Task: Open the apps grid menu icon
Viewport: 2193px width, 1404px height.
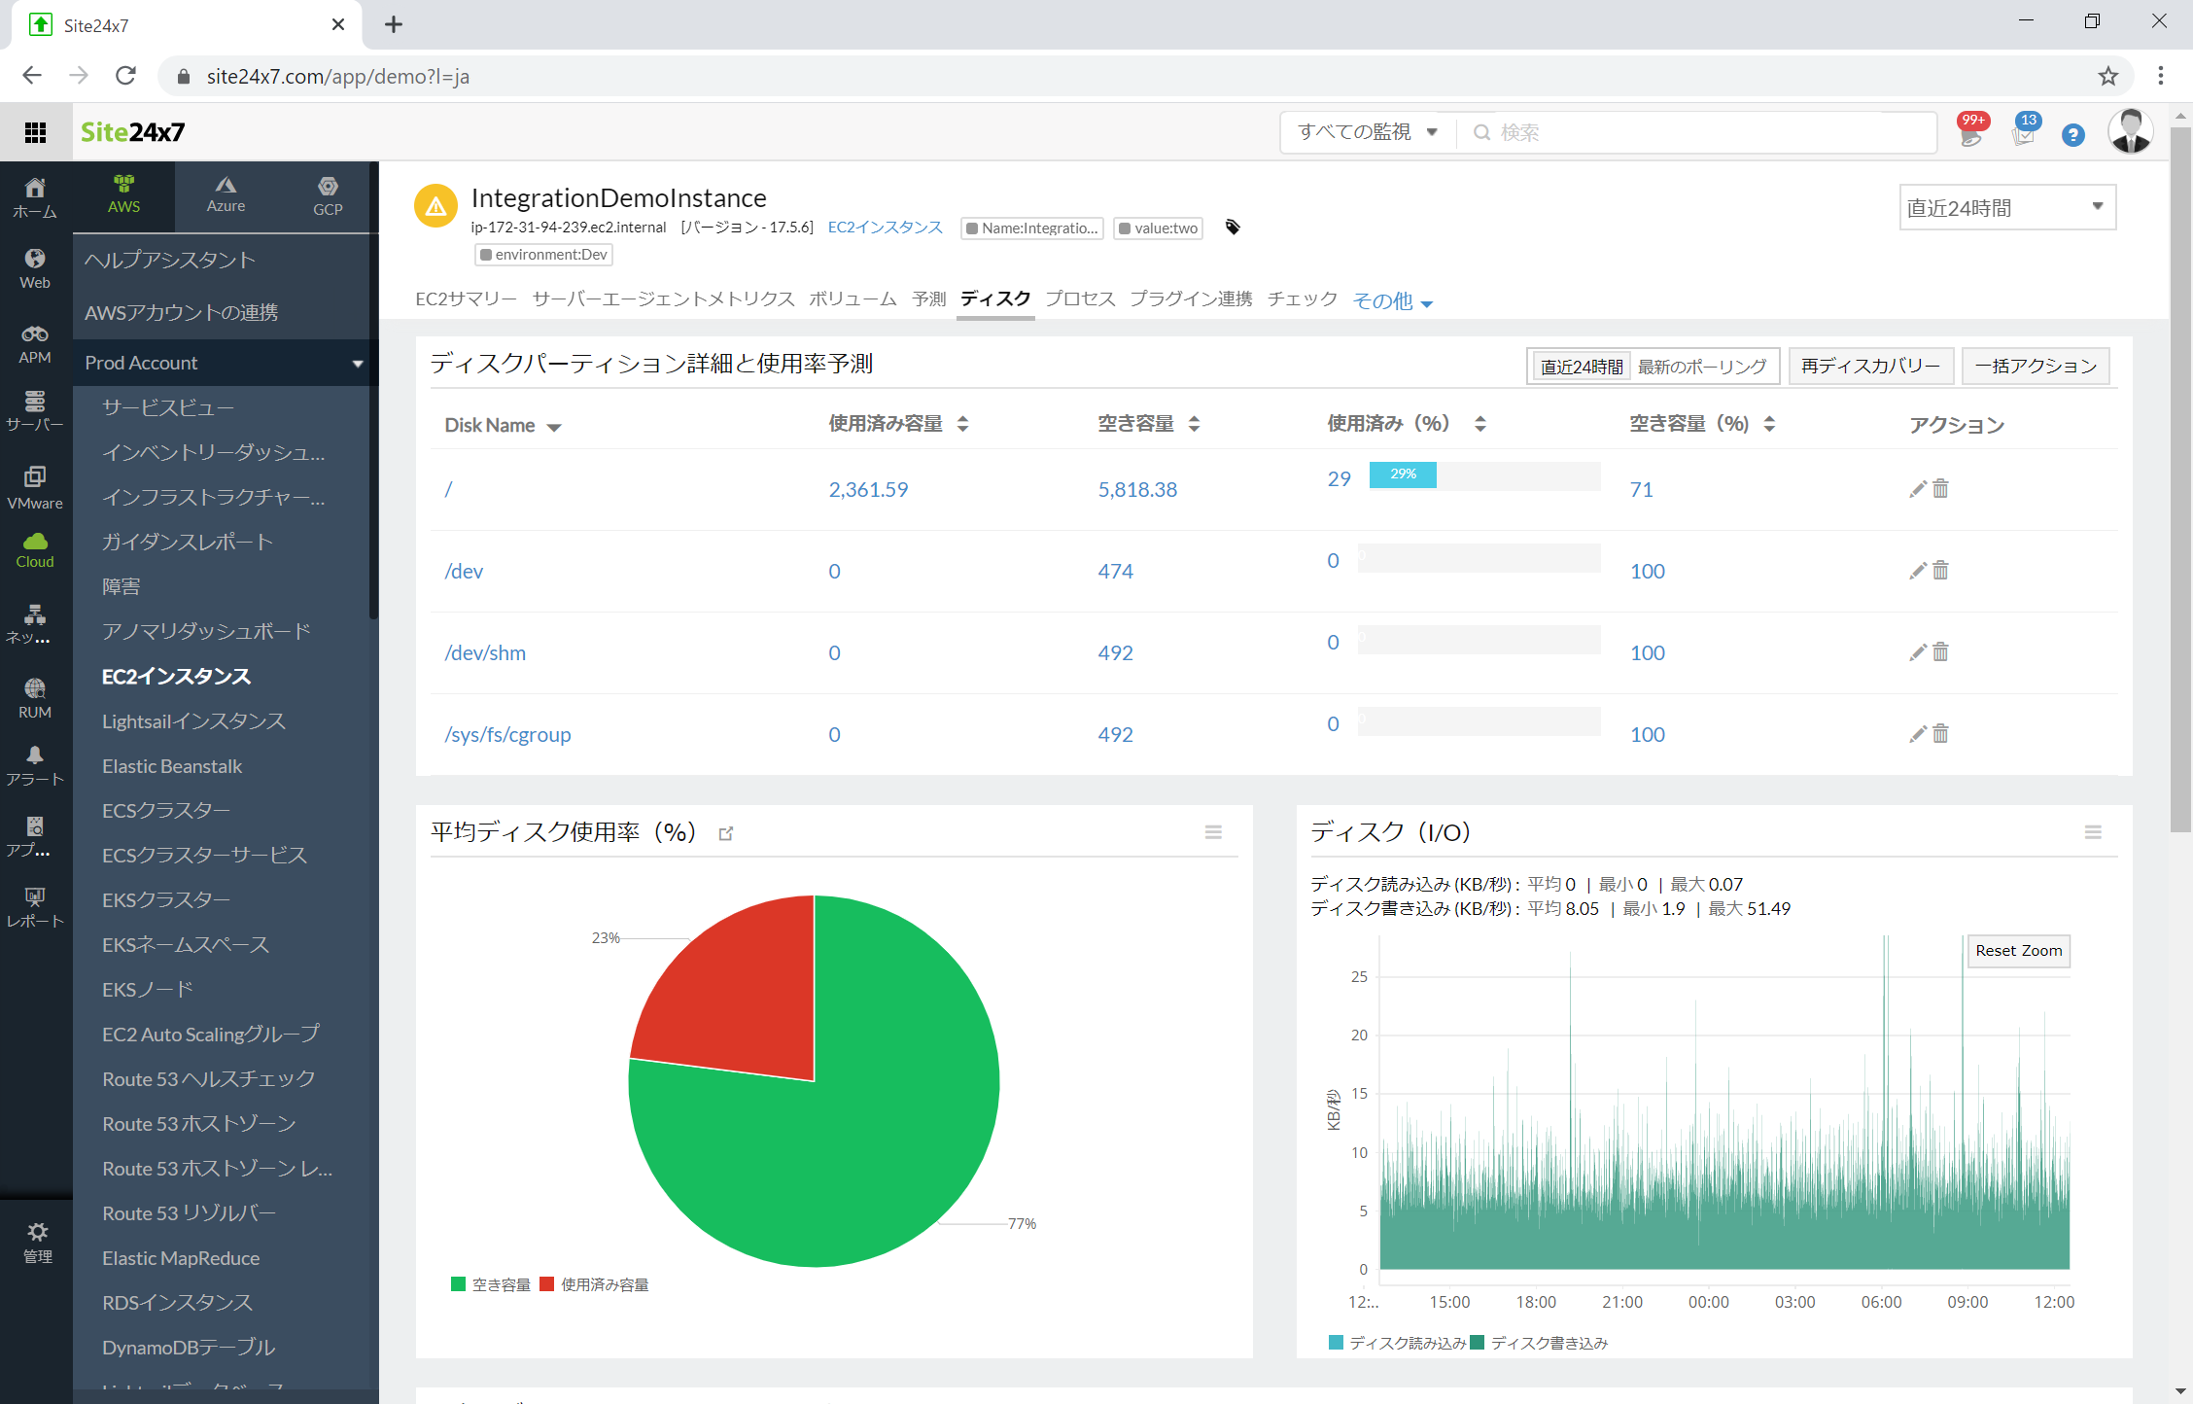Action: click(35, 132)
